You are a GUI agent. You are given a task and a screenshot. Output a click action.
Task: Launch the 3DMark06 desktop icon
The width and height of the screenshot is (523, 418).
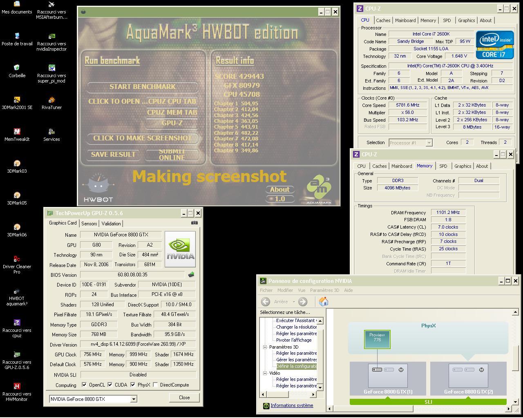point(17,227)
